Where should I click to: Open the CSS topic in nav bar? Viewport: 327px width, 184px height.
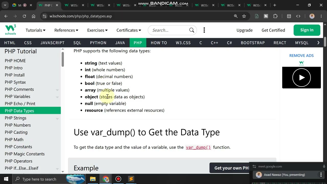point(28,43)
